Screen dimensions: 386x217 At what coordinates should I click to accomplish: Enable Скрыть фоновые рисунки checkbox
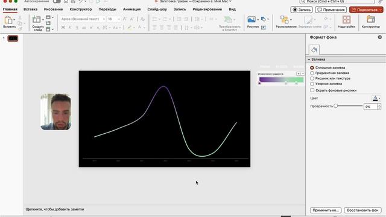312,90
